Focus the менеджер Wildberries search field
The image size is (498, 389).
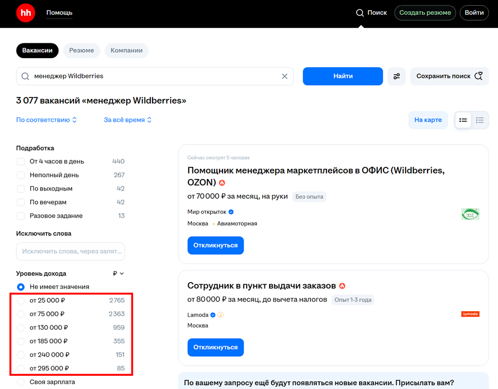(155, 76)
